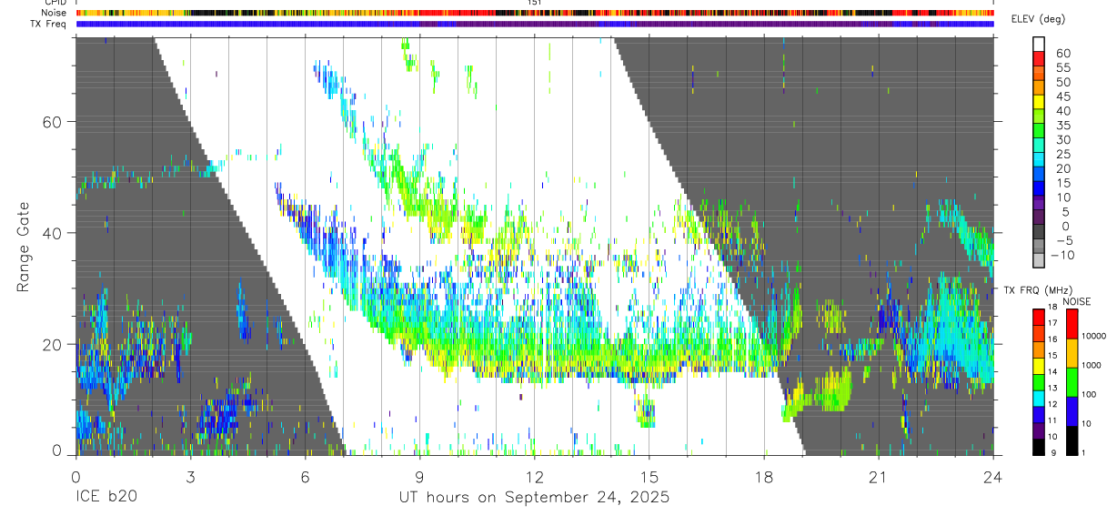The width and height of the screenshot is (1117, 516).
Task: Click the ELEV (deg) legend title
Action: 1040,20
